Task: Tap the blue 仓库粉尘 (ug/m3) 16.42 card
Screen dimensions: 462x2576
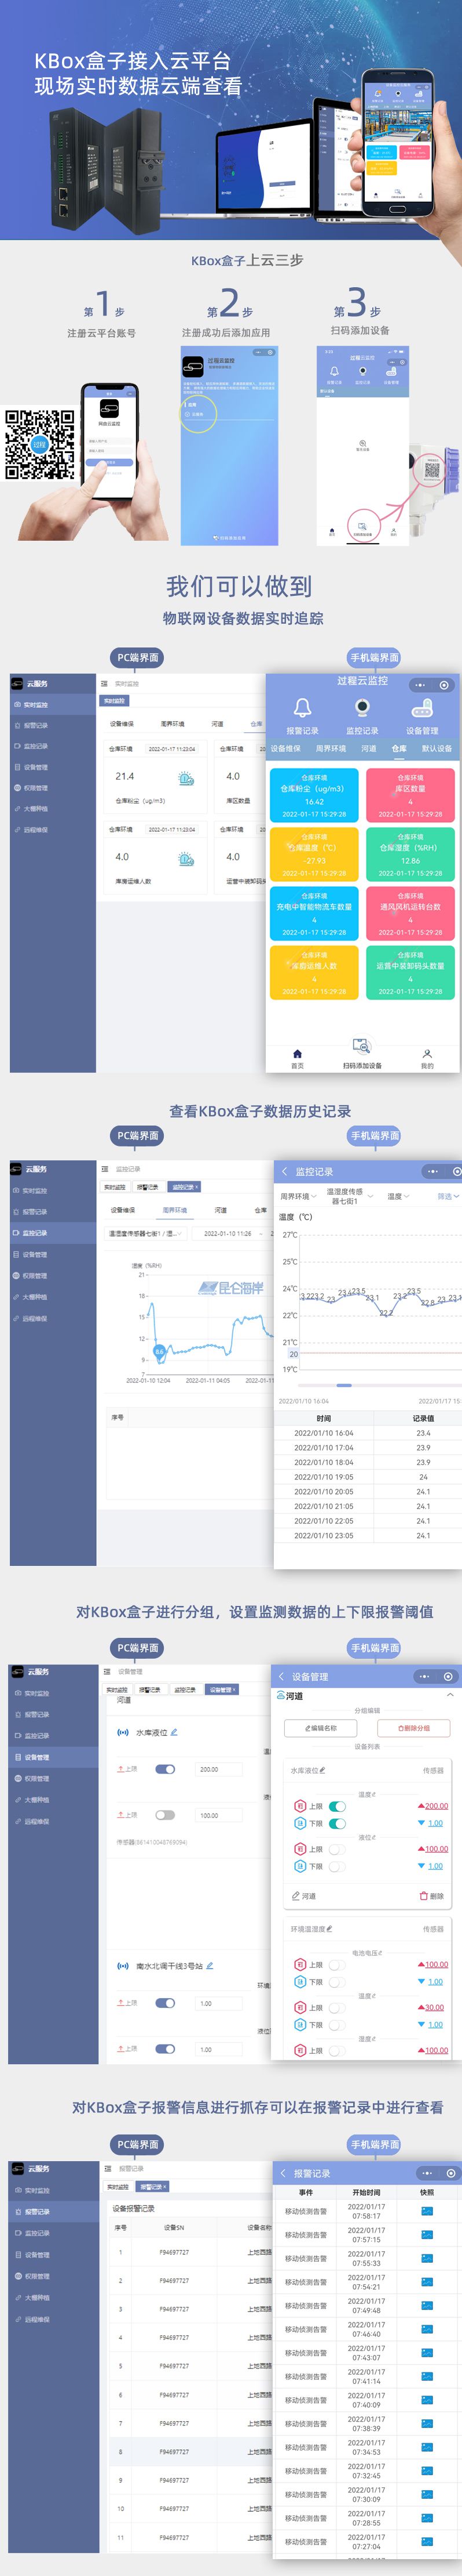Action: click(x=314, y=795)
